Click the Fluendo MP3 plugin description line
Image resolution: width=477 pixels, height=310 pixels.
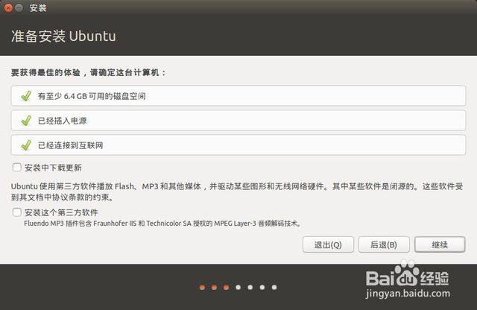point(162,224)
